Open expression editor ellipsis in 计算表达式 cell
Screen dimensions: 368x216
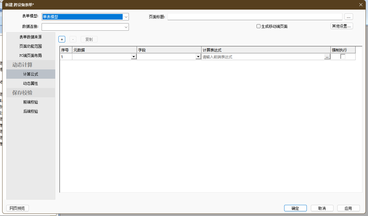click(x=327, y=57)
